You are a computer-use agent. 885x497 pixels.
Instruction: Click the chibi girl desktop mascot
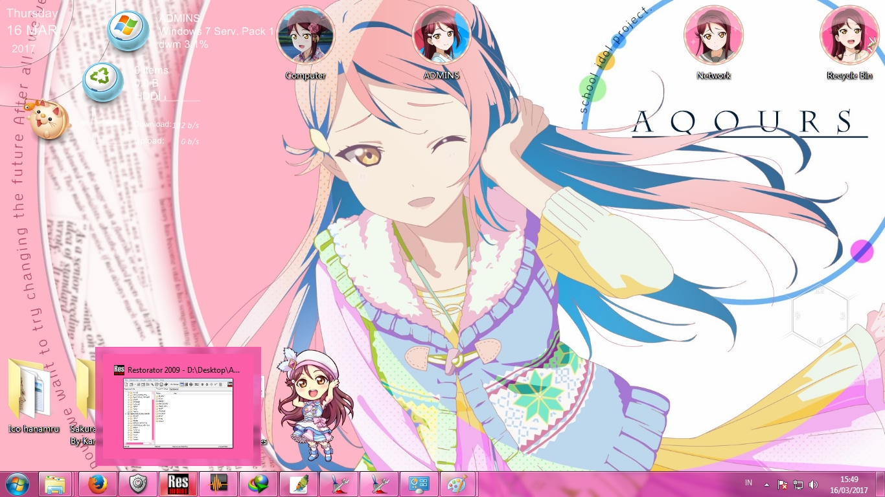click(316, 404)
